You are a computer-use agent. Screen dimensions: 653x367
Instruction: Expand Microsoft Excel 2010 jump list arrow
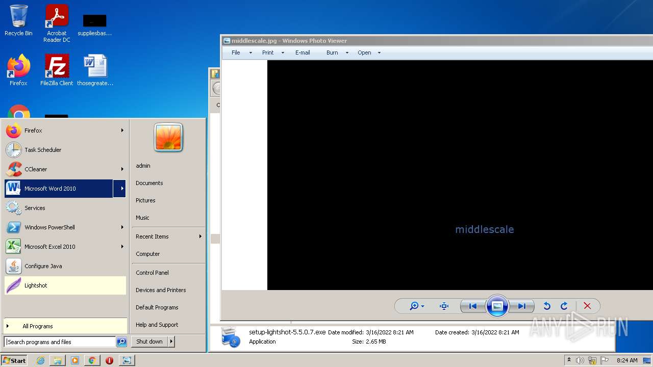122,247
